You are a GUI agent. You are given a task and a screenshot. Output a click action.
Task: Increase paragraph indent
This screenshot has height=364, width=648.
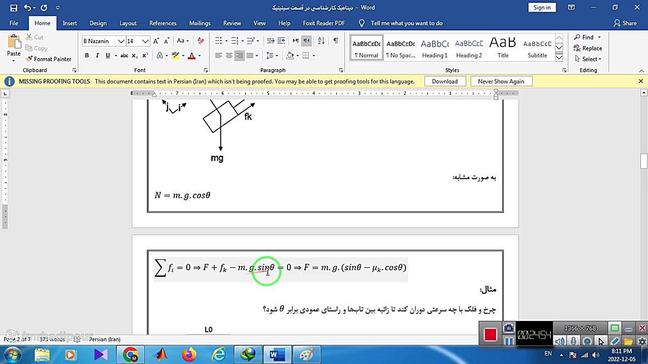click(281, 41)
